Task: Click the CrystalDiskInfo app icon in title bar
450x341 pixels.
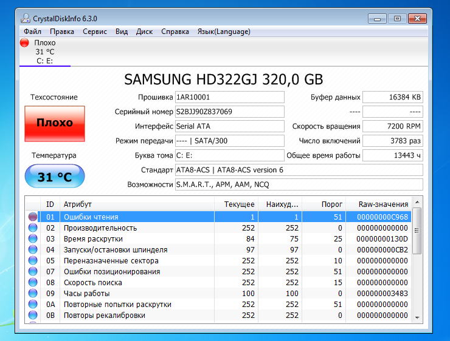Action: pos(26,19)
